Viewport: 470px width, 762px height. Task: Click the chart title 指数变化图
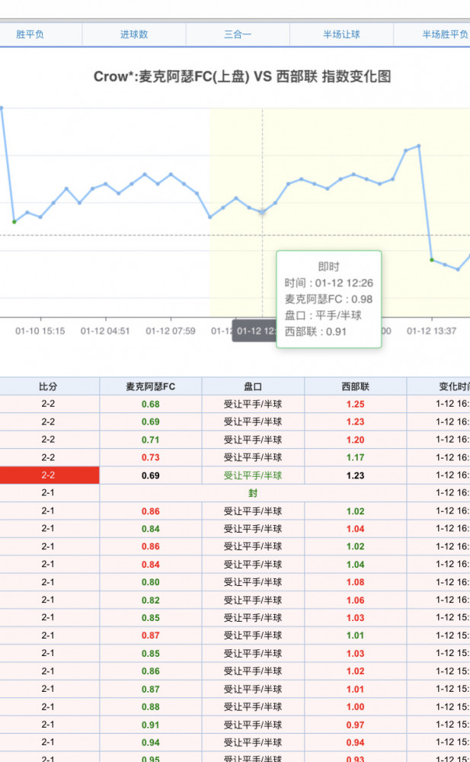click(356, 76)
